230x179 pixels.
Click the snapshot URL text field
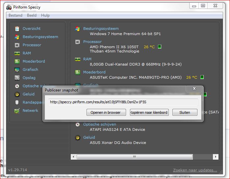coord(123,102)
